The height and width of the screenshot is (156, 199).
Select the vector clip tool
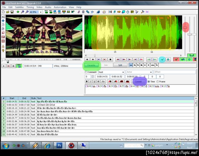pos(3,41)
